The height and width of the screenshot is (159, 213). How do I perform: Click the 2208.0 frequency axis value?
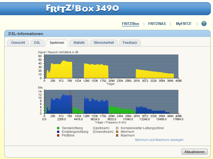[x=61, y=119]
